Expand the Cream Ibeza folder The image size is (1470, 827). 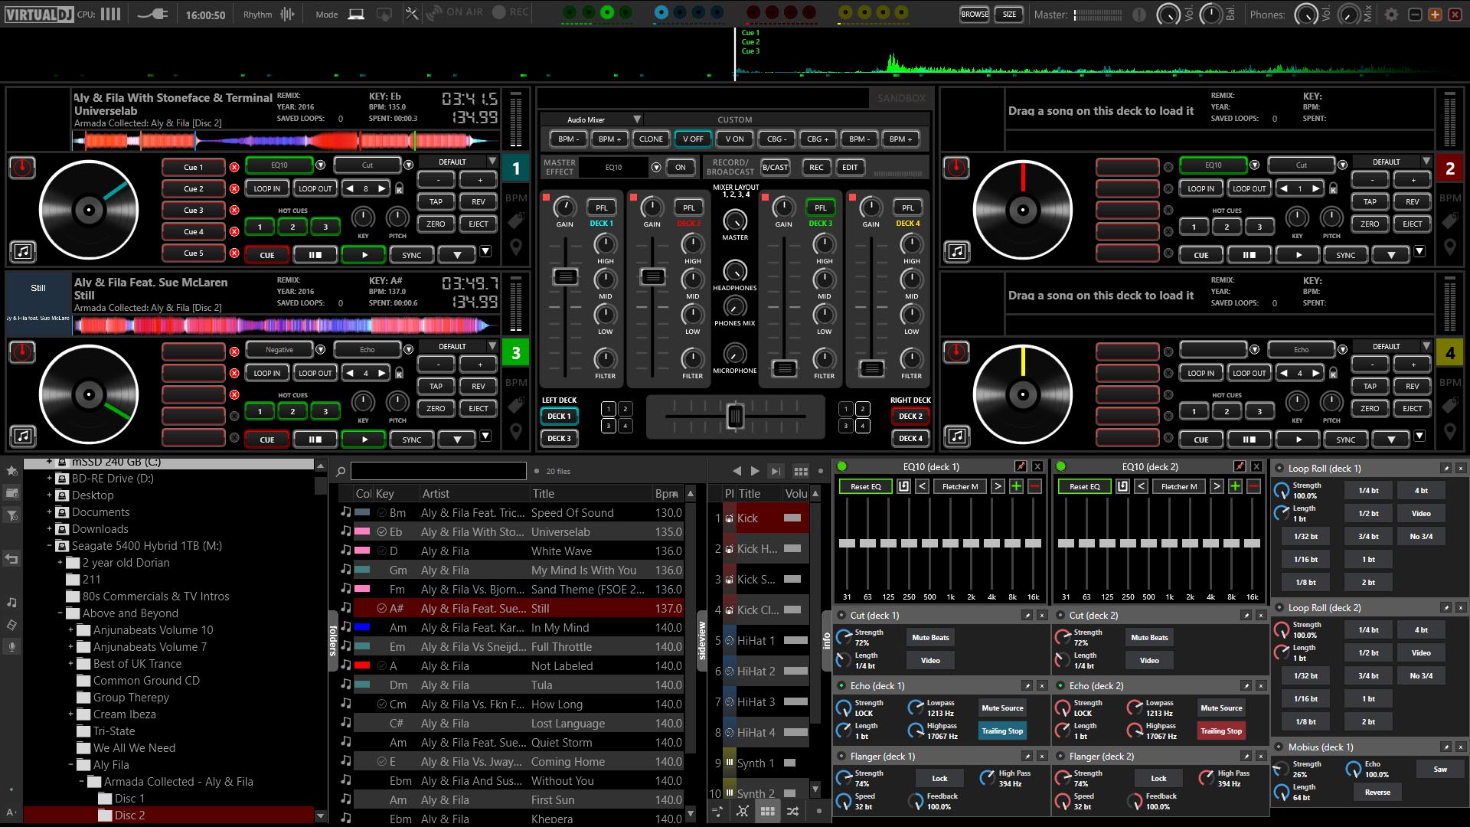pos(70,714)
